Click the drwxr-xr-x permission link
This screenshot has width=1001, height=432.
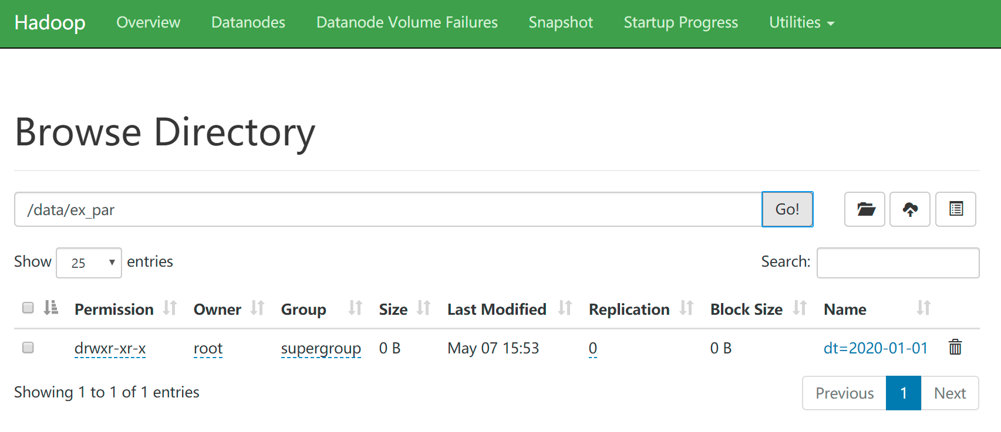click(x=110, y=348)
